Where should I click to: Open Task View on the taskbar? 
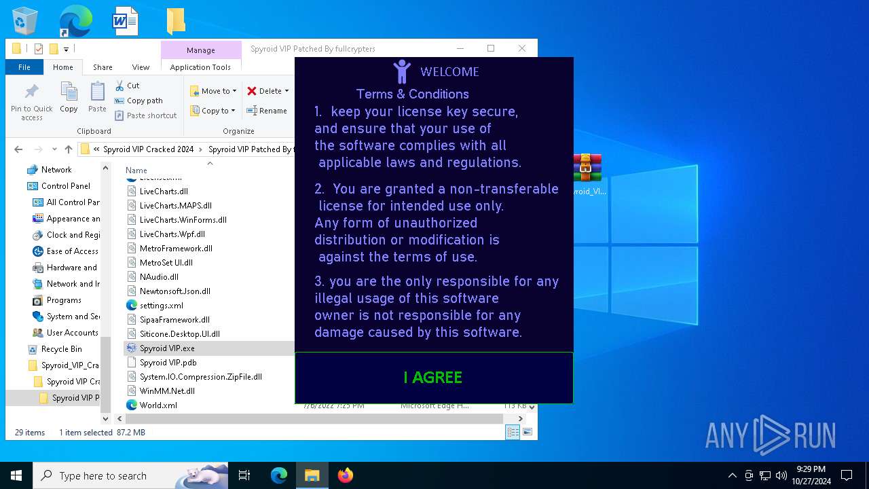[x=244, y=475]
